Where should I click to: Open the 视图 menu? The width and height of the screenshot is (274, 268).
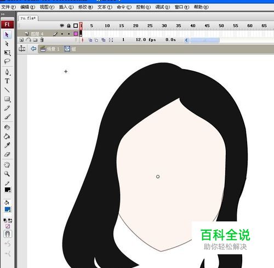click(47, 7)
